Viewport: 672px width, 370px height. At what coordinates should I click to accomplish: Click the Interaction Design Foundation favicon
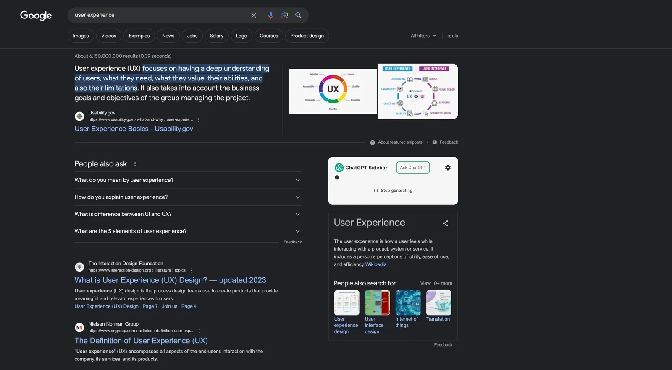pyautogui.click(x=79, y=267)
